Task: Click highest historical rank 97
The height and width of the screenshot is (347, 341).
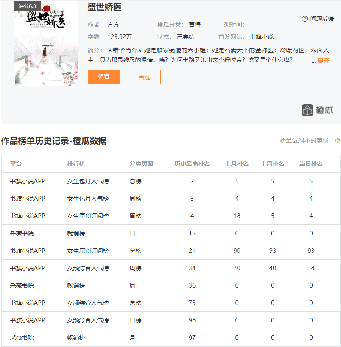Action: pyautogui.click(x=192, y=338)
